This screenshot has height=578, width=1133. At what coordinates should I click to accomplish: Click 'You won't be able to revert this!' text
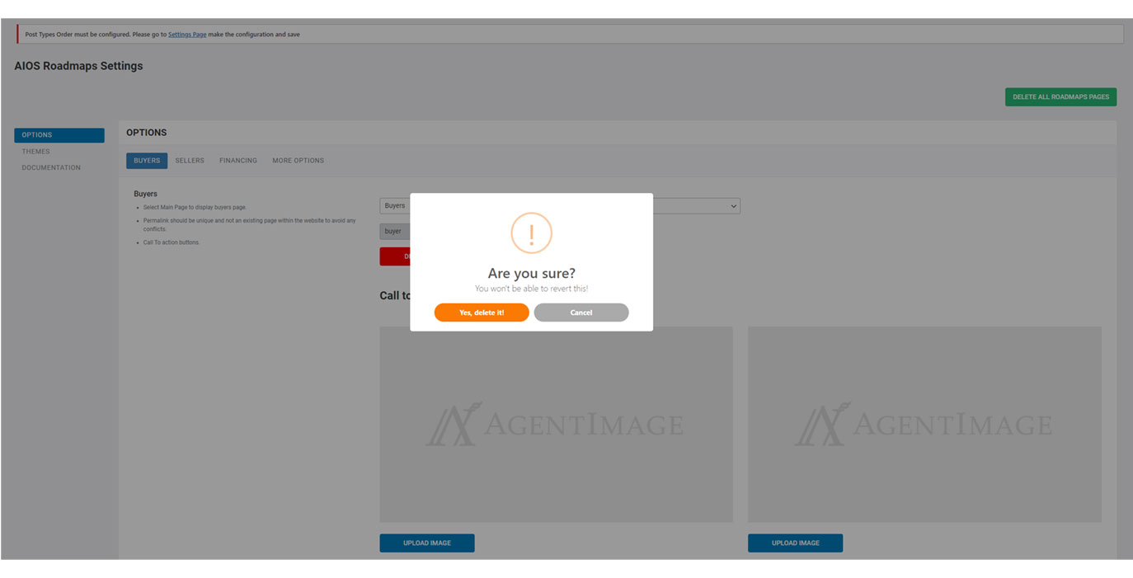tap(532, 289)
